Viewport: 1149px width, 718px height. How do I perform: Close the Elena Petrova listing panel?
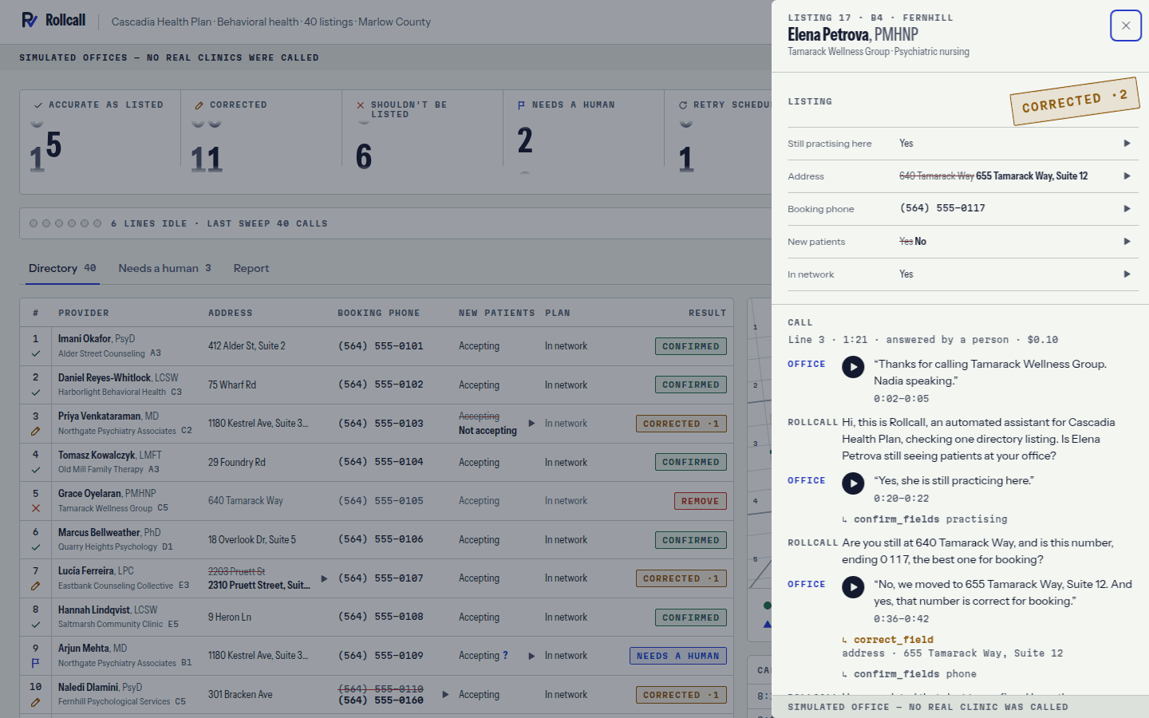(x=1126, y=26)
